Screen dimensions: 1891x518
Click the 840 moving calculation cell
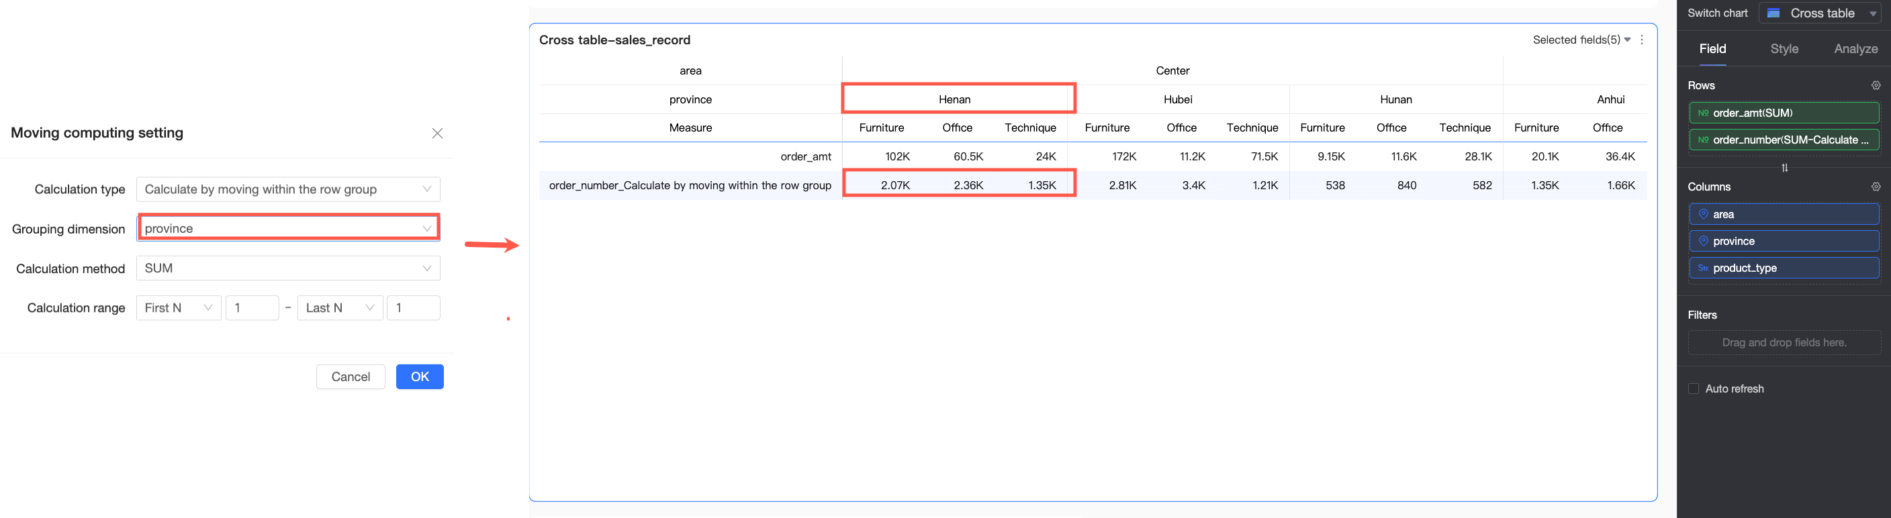point(1407,185)
